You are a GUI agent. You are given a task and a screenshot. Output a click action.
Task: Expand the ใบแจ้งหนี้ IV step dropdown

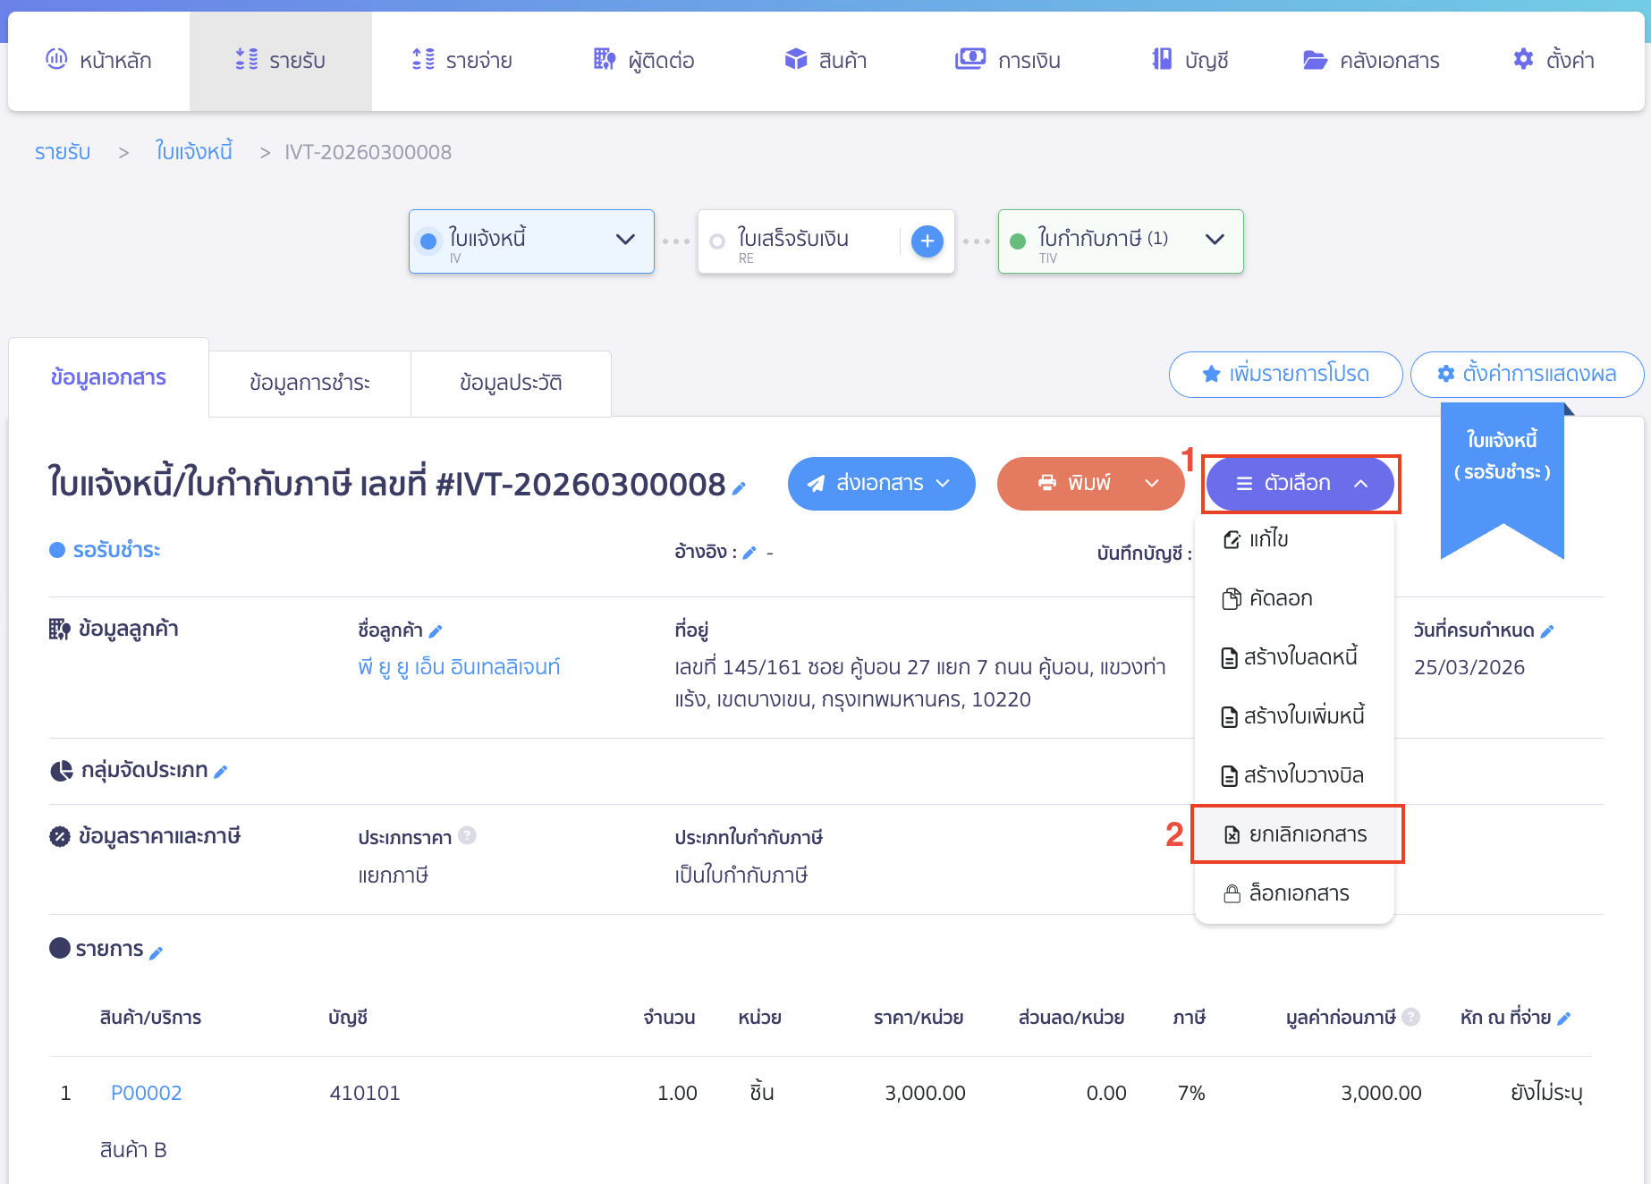(x=625, y=240)
